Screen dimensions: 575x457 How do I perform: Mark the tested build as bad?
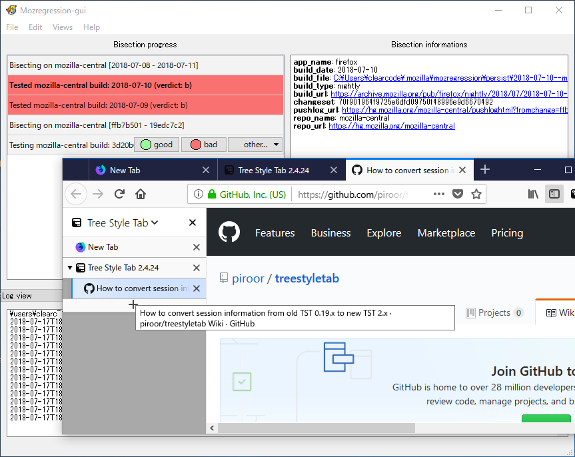204,145
